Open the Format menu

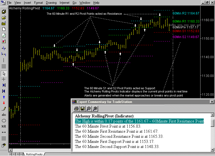[x=38, y=3]
